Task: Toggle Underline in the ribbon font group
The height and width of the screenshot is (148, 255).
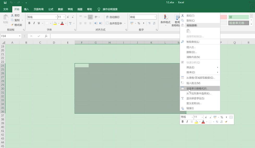Action: pos(39,23)
